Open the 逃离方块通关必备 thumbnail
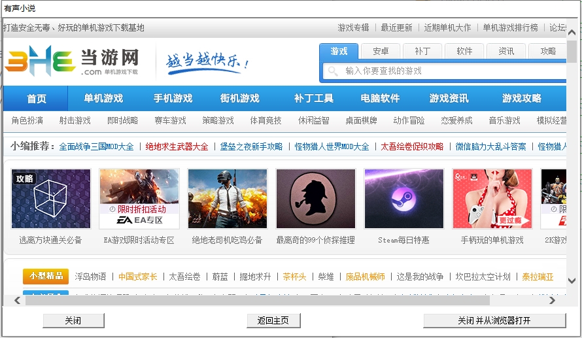The image size is (582, 338). point(51,199)
